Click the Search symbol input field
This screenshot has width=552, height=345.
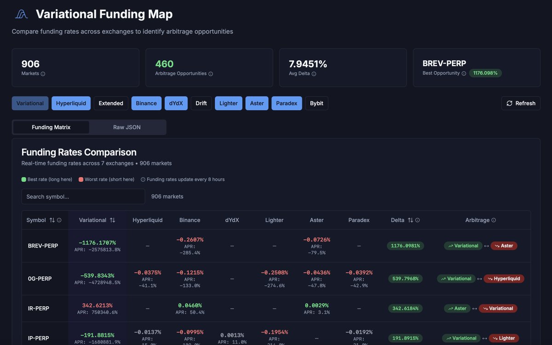(83, 196)
